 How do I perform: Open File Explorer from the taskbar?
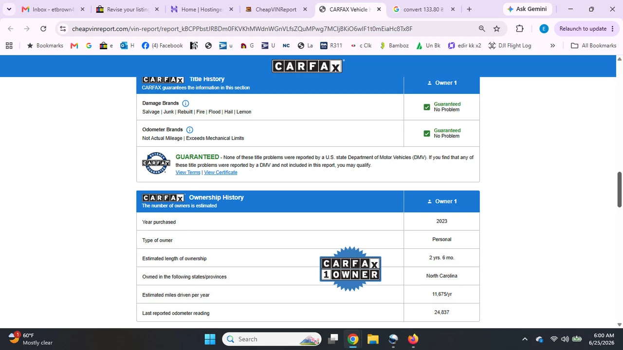[x=373, y=339]
